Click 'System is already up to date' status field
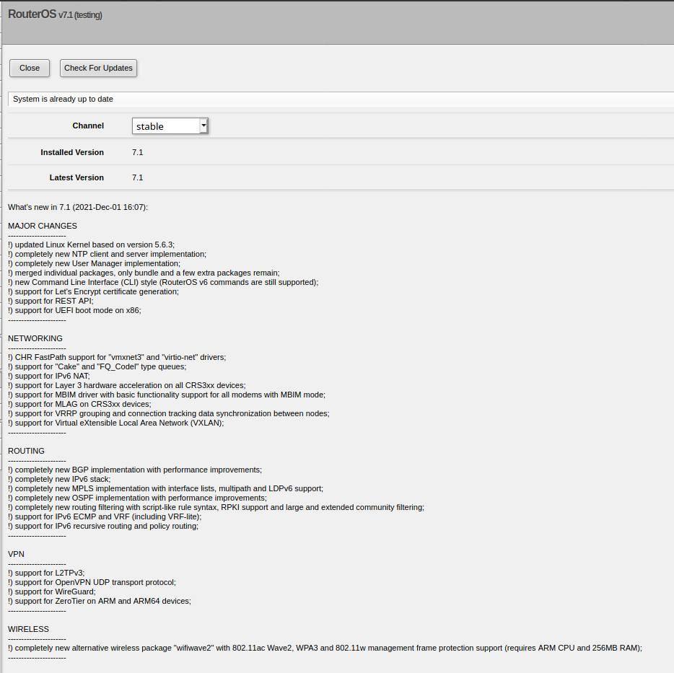The image size is (674, 673). point(341,99)
